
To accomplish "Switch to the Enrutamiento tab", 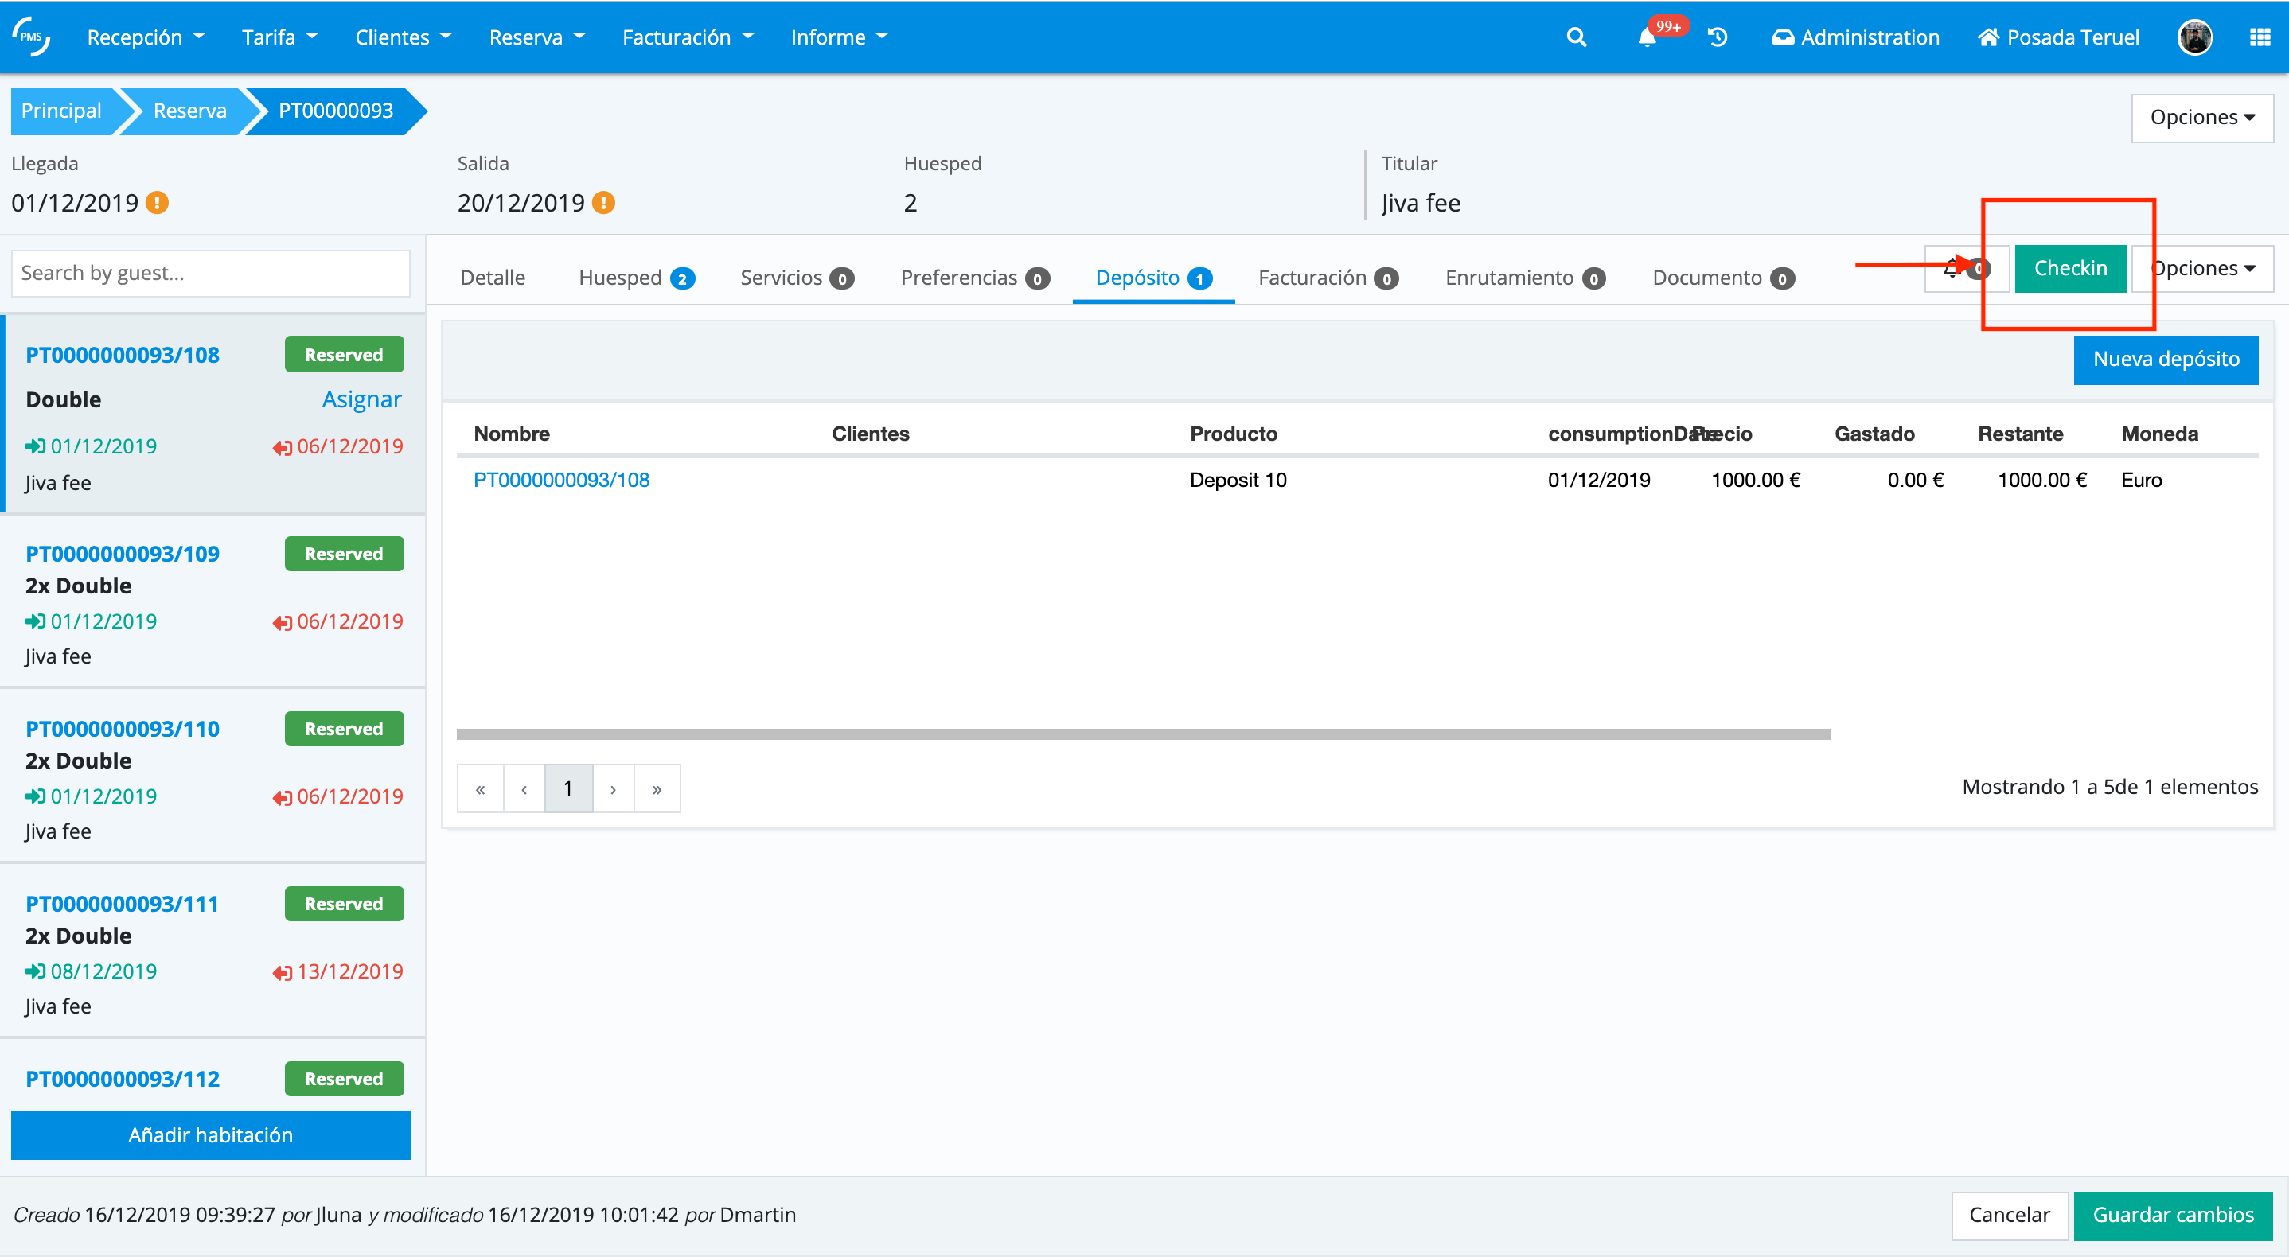I will [x=1524, y=278].
